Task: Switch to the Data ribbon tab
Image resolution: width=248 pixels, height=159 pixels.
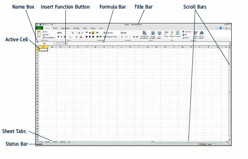Action: [85, 28]
